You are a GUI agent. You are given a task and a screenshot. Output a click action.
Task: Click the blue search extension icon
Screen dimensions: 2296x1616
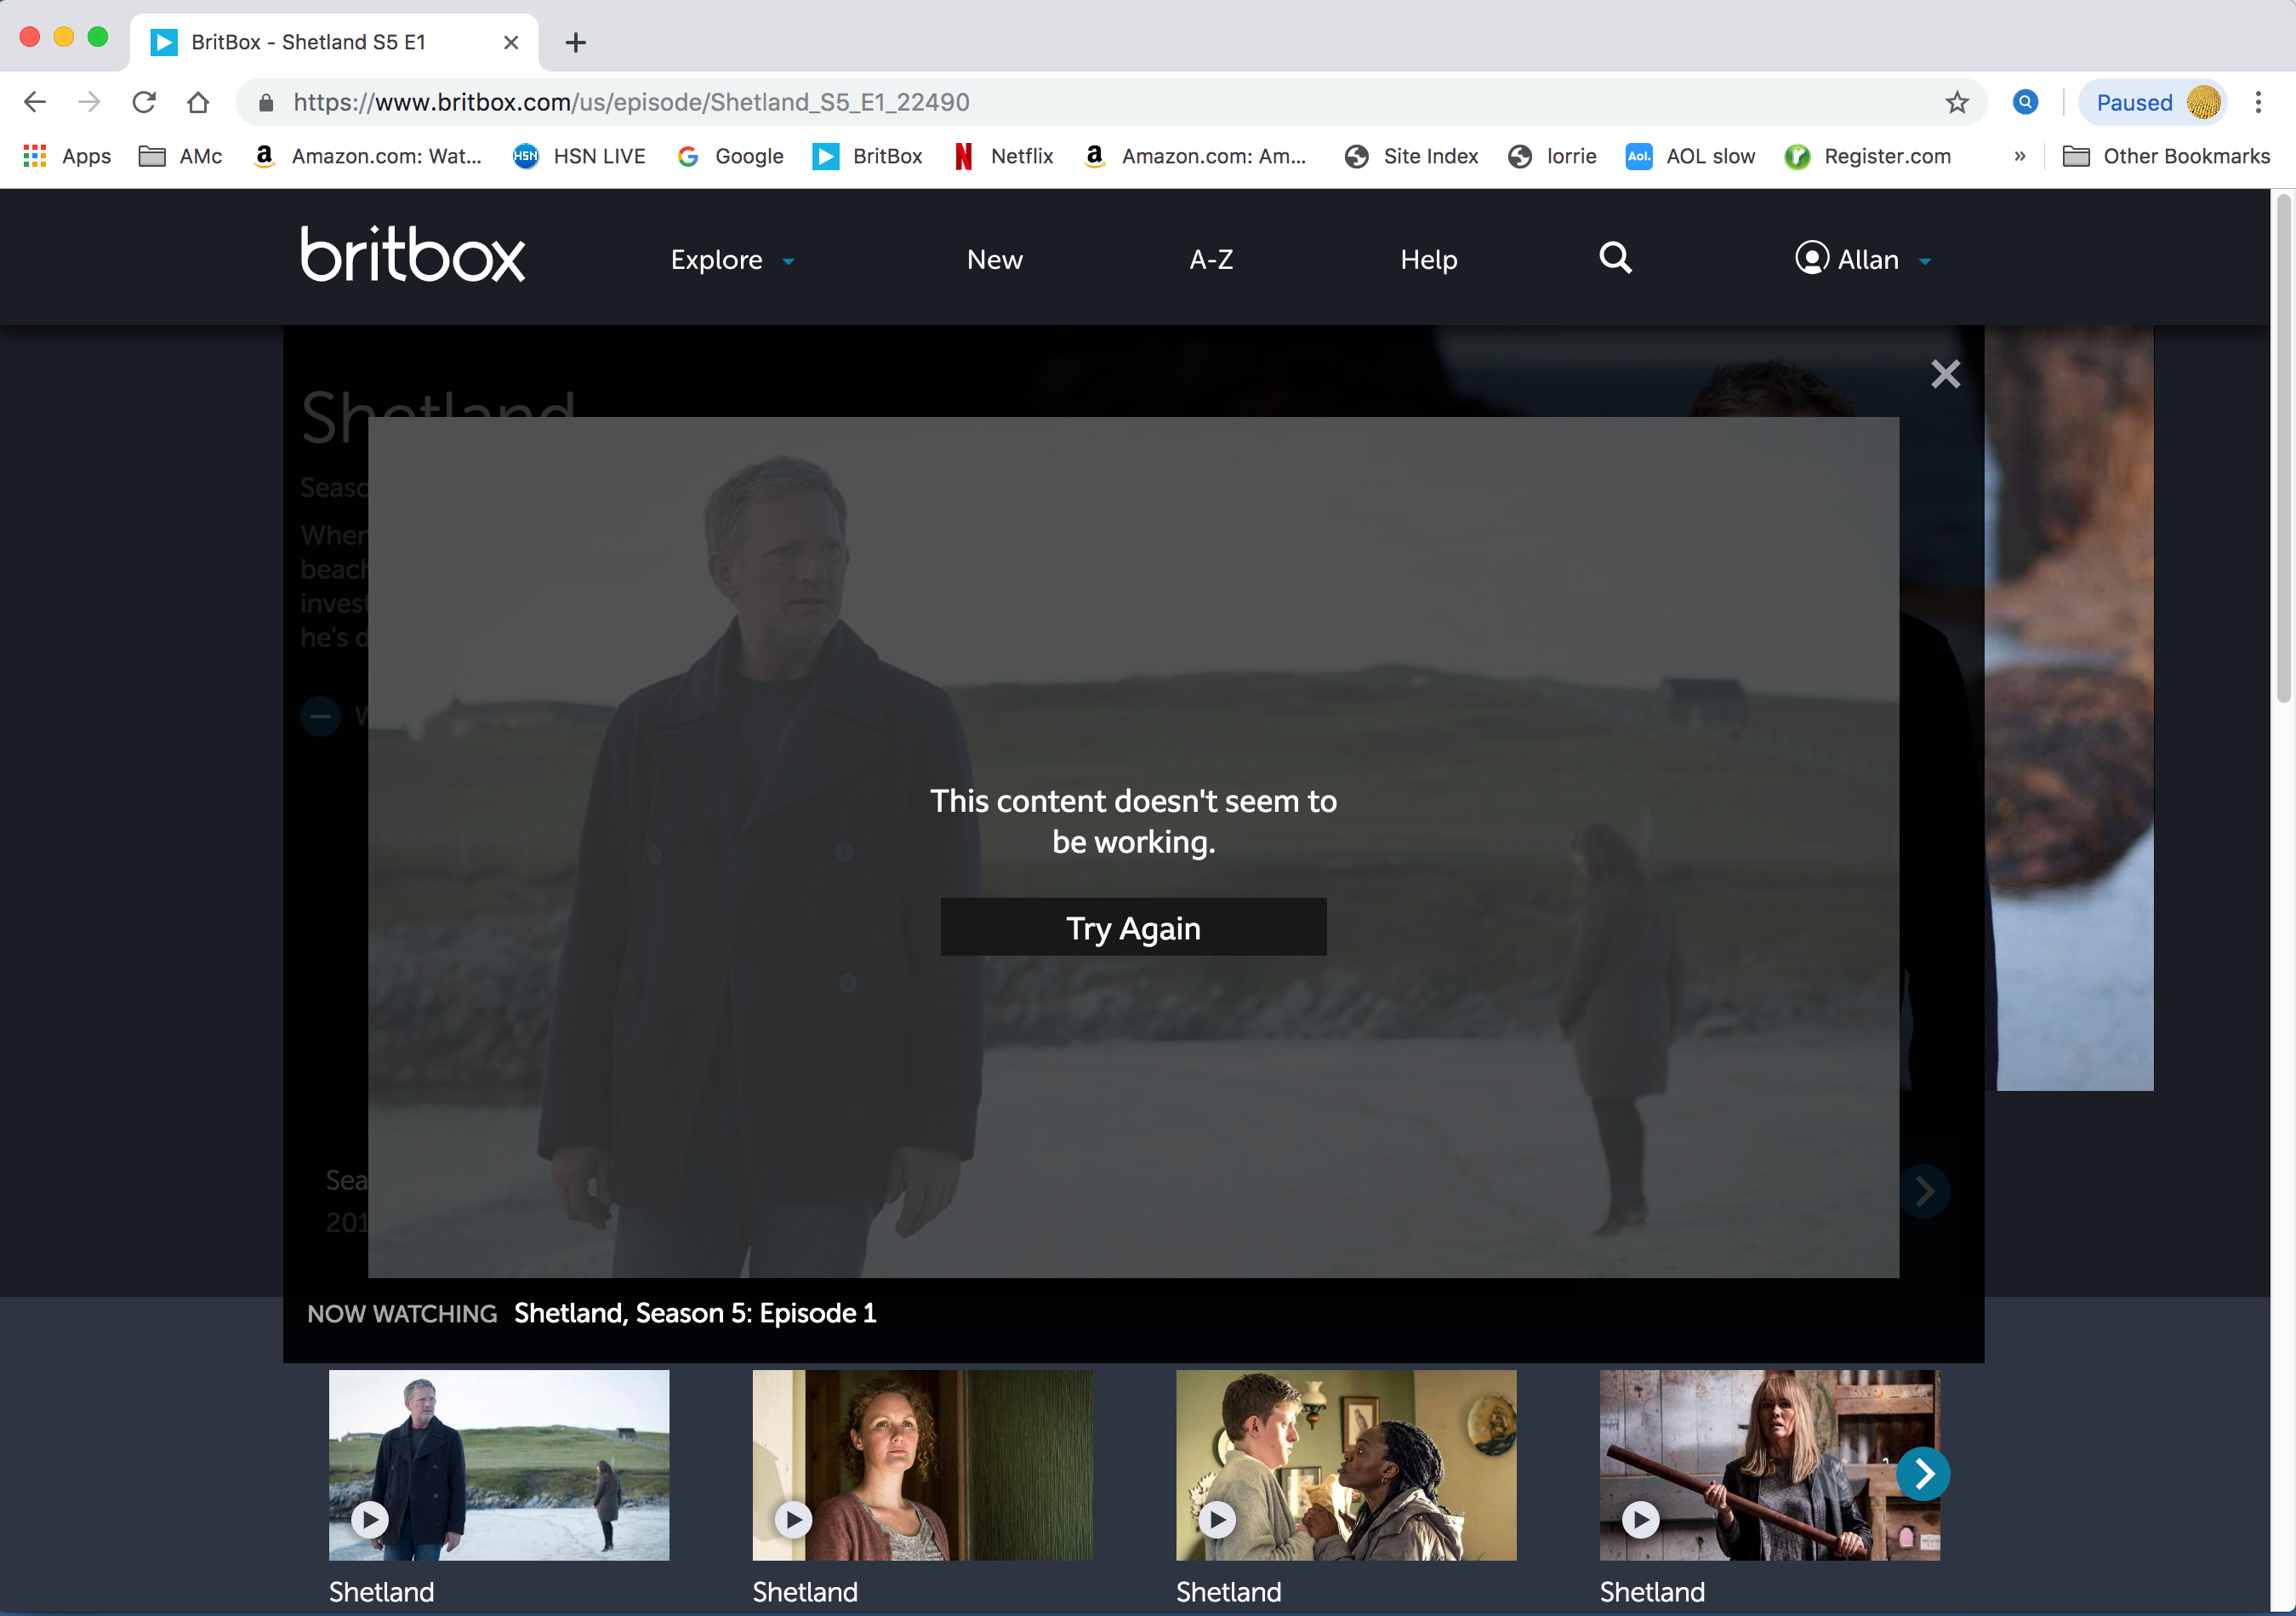pos(2025,102)
